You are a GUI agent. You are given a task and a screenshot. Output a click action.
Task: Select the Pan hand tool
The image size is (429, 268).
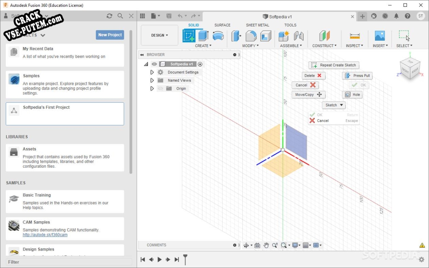(266, 246)
